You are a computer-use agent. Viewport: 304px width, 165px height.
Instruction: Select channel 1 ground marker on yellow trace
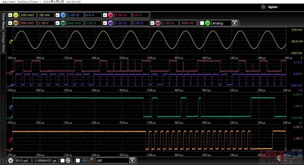pos(10,41)
